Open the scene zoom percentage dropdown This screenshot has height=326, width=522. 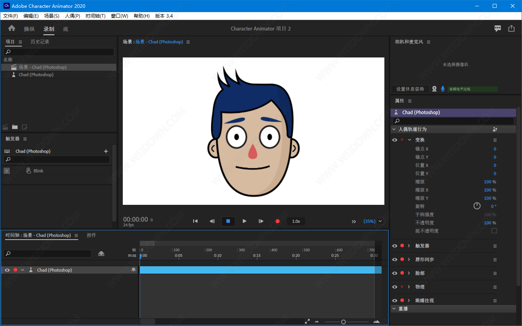click(x=380, y=221)
